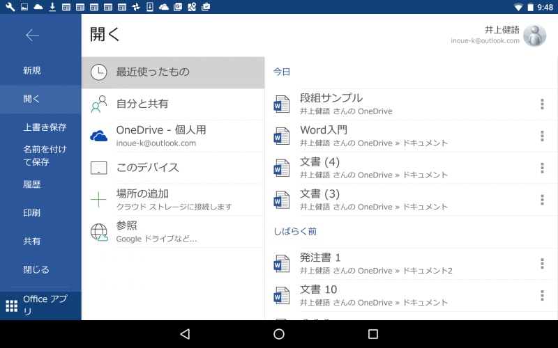Open the 自分と共有 location

(x=173, y=104)
